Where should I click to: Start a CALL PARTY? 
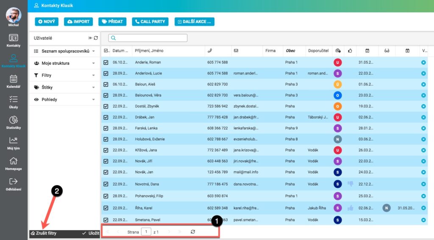[x=150, y=22]
